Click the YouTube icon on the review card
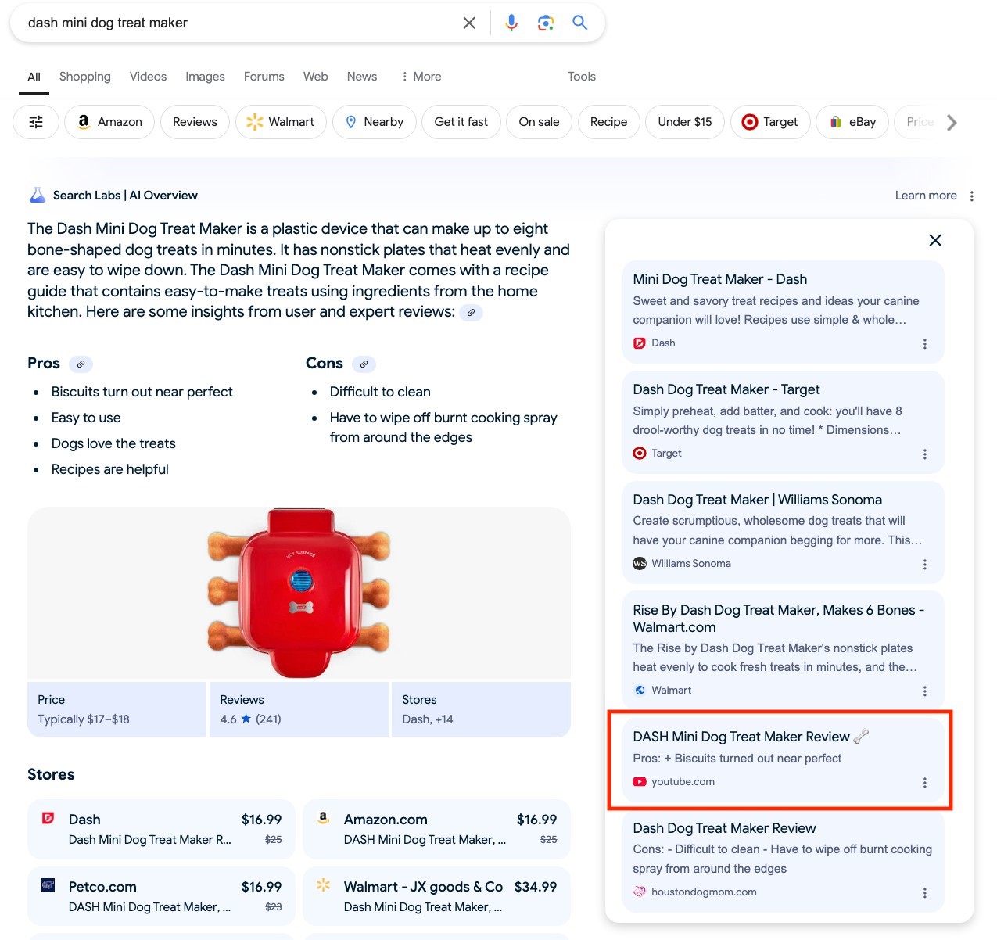997x940 pixels. point(639,781)
